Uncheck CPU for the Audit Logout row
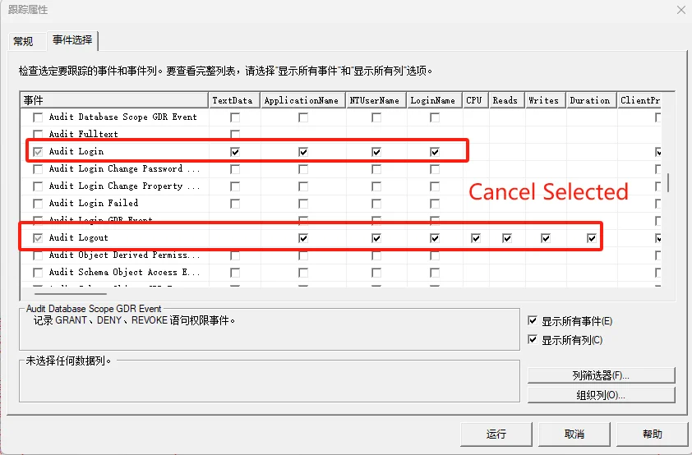This screenshot has width=692, height=455. coord(476,238)
